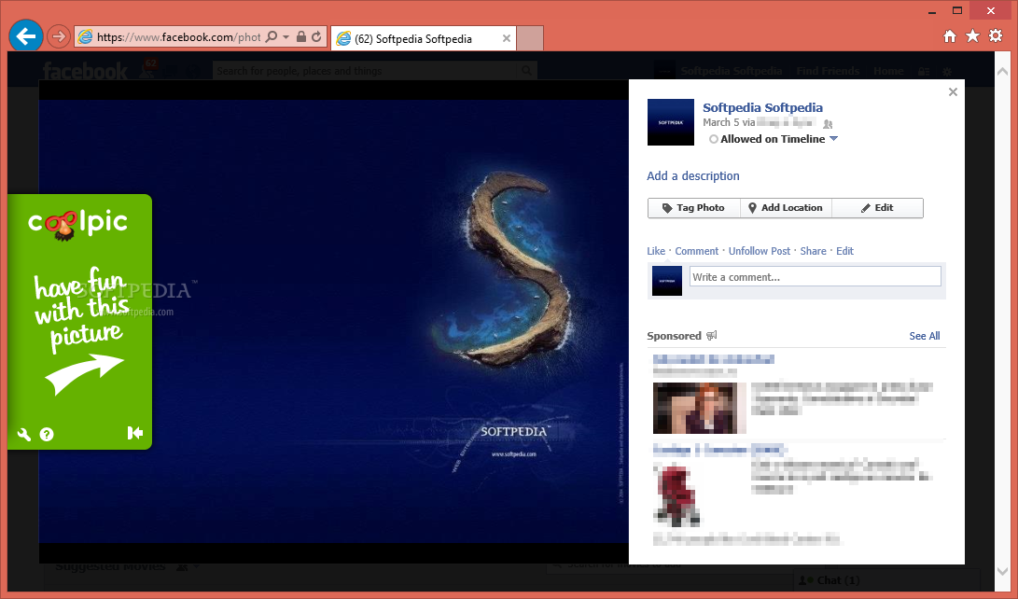Click the security lock icon in address bar
This screenshot has width=1018, height=599.
tap(301, 37)
